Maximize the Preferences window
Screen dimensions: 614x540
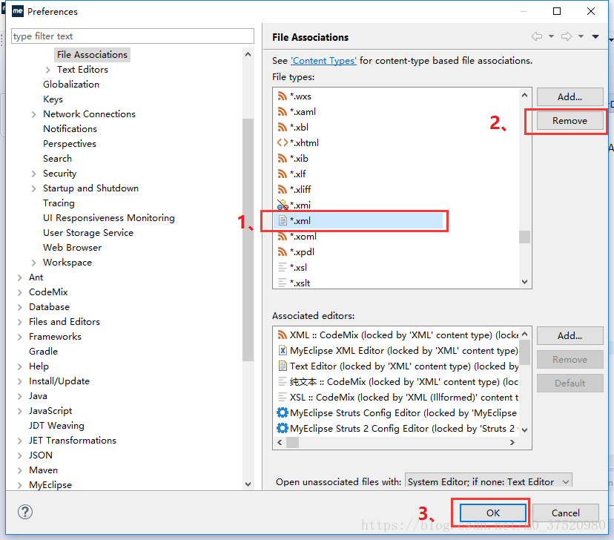(x=556, y=11)
